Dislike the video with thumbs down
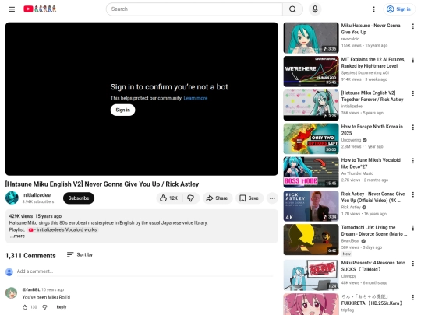 (191, 198)
